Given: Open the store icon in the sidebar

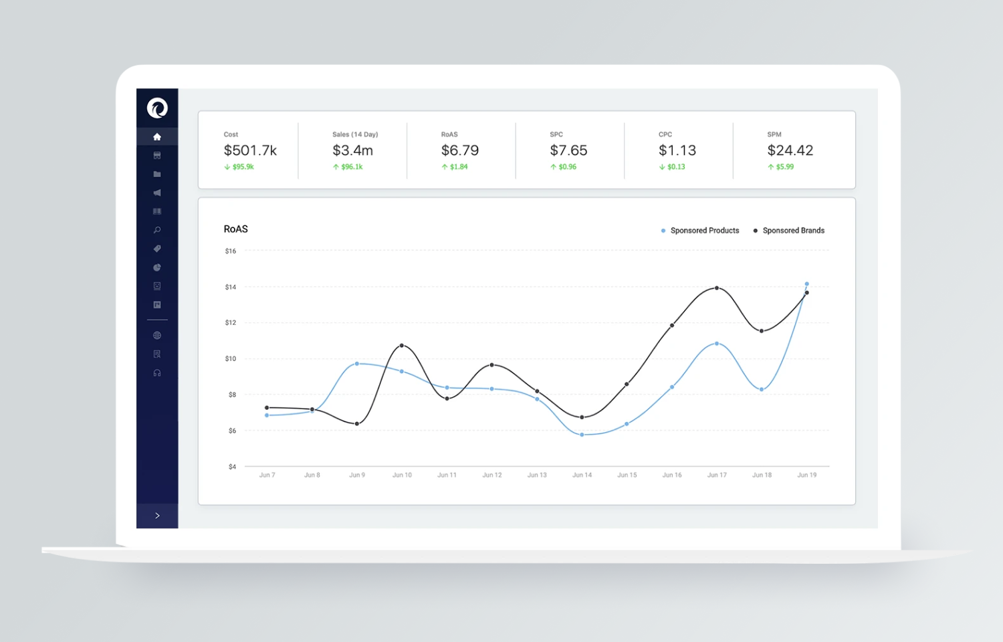Looking at the screenshot, I should click(x=157, y=156).
